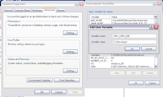Click help icon in Edit User Variable

151,27
